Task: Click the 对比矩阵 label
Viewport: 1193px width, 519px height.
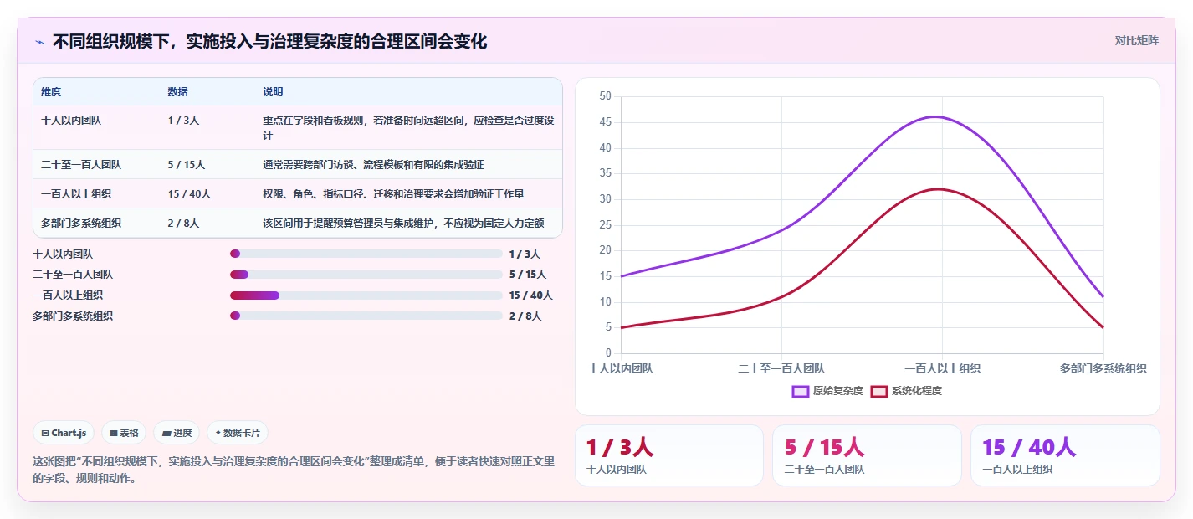Action: (x=1137, y=40)
